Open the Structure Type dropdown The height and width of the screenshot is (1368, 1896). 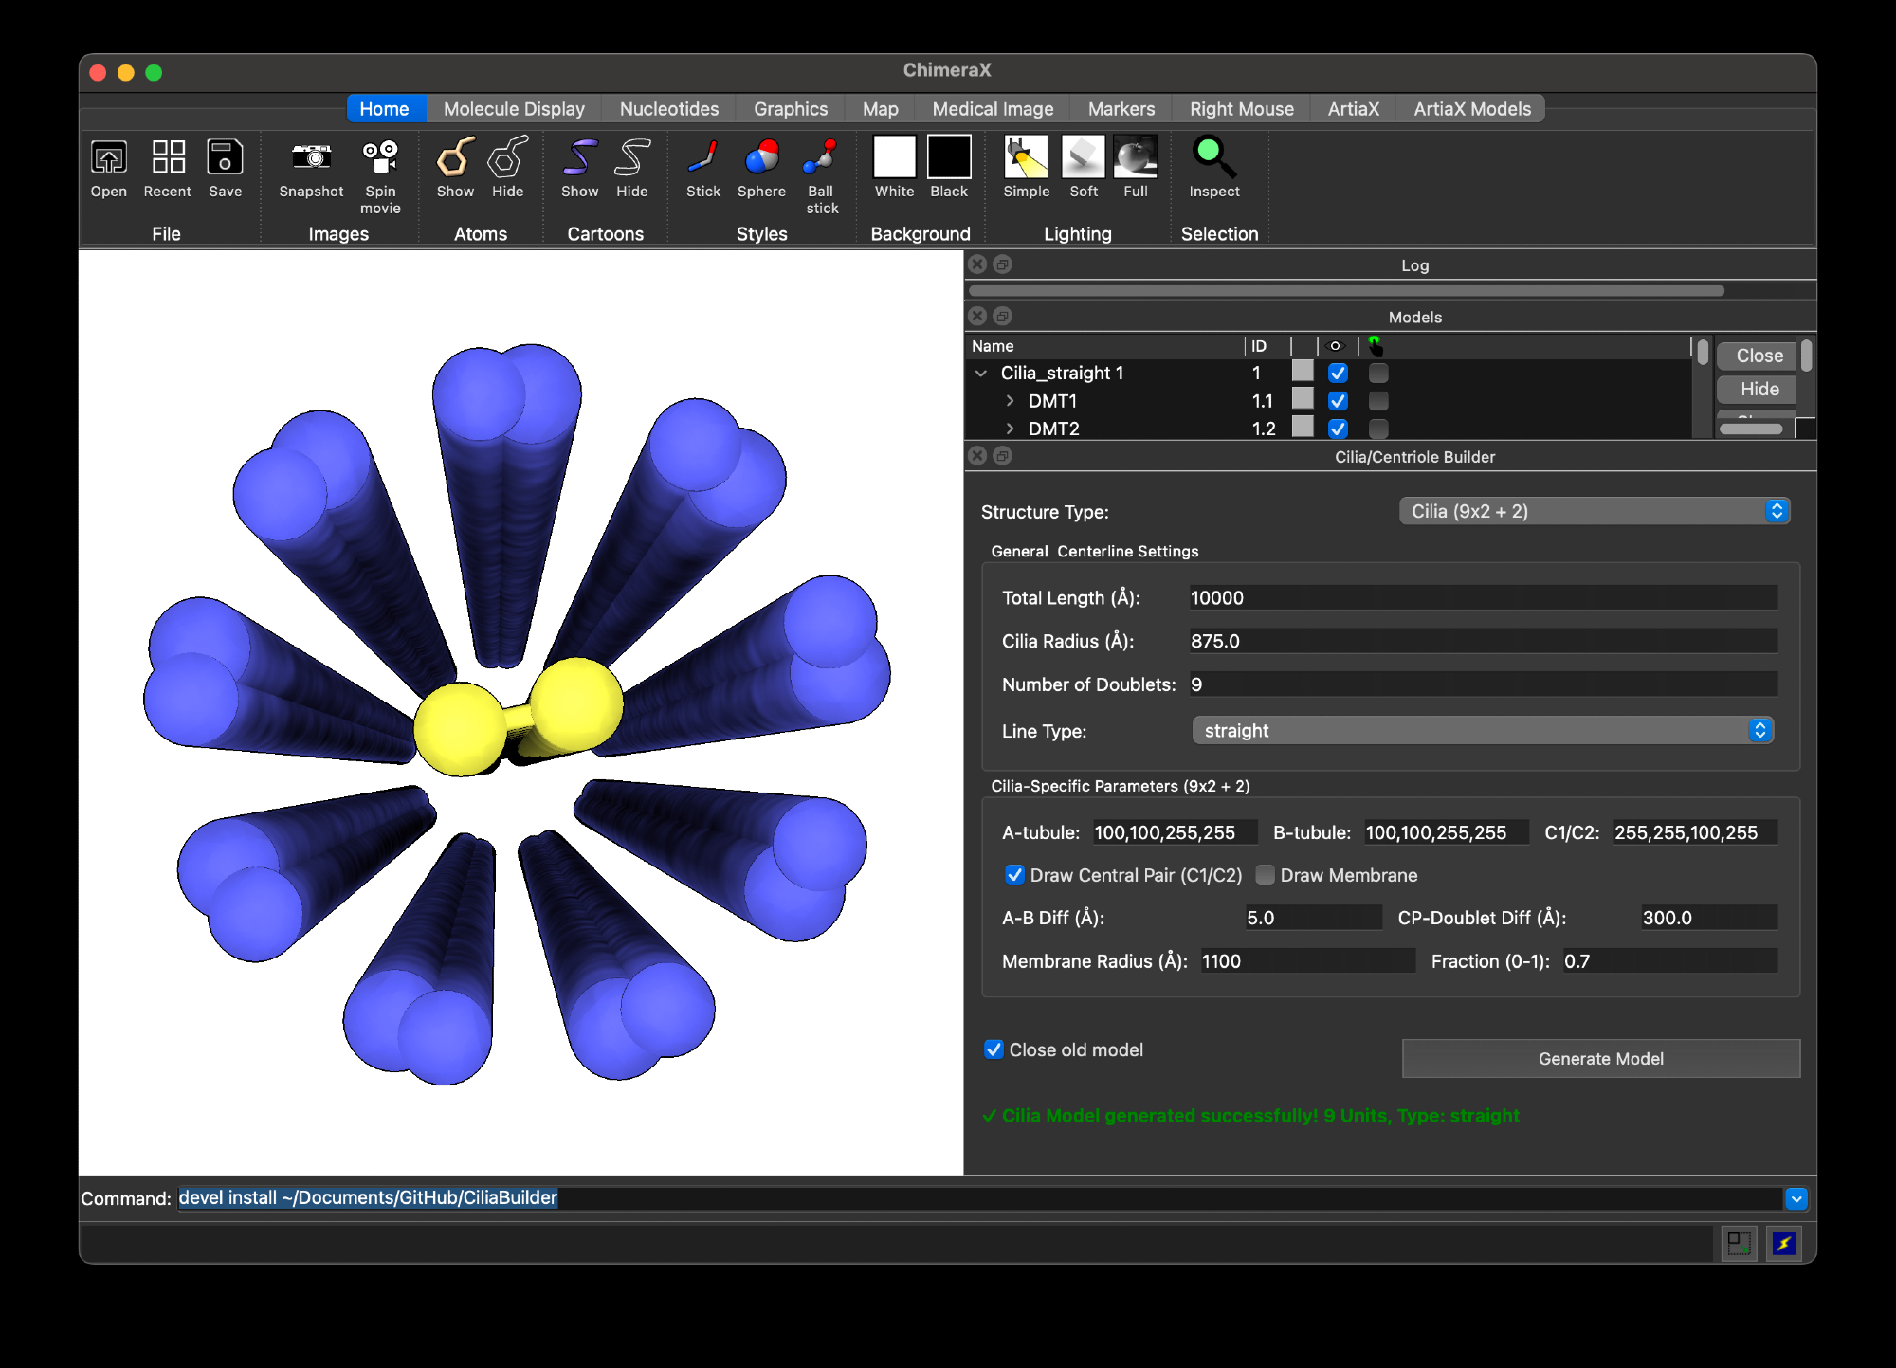coord(1594,512)
